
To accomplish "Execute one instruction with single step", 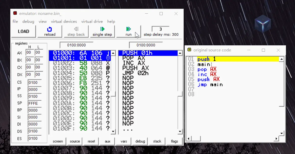I will [x=102, y=31].
